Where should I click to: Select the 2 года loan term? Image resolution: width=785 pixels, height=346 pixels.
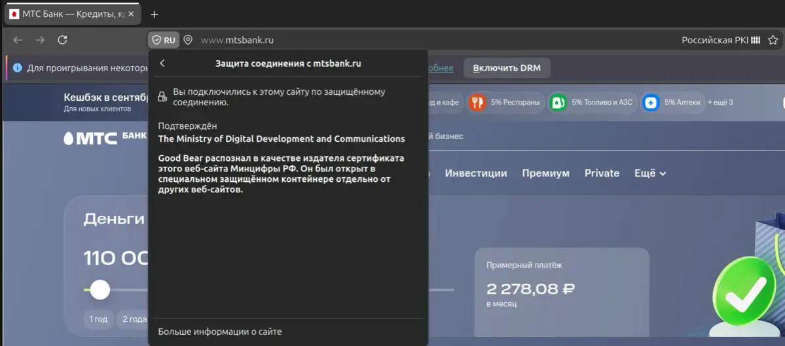pos(134,319)
